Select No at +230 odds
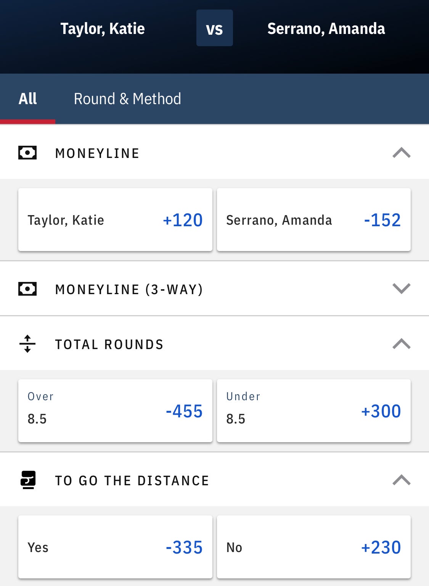The height and width of the screenshot is (586, 429). tap(313, 547)
